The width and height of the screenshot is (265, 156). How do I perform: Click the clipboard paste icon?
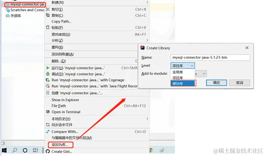pyautogui.click(x=48, y=27)
